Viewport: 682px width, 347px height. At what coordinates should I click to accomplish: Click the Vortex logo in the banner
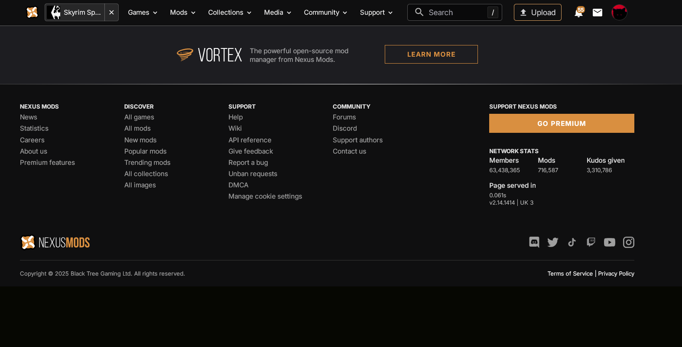point(209,55)
